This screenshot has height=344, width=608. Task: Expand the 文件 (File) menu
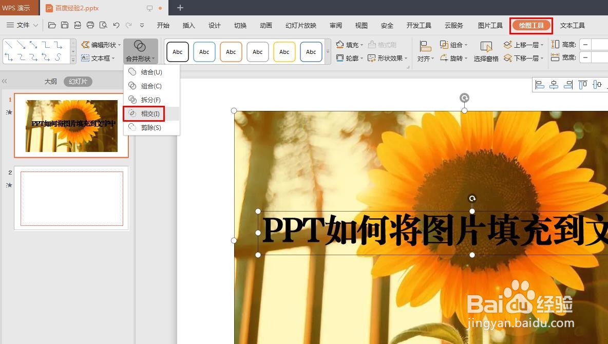(22, 25)
